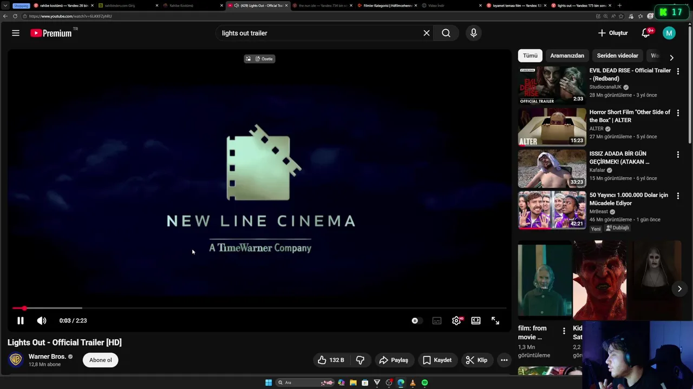
Task: Open the Oluştur create button
Action: tap(612, 33)
